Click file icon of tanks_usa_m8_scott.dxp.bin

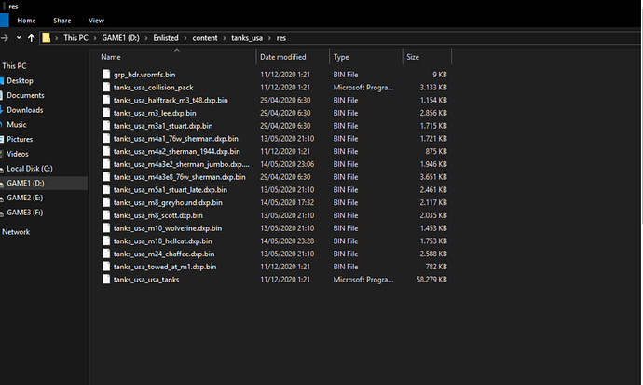coord(106,215)
